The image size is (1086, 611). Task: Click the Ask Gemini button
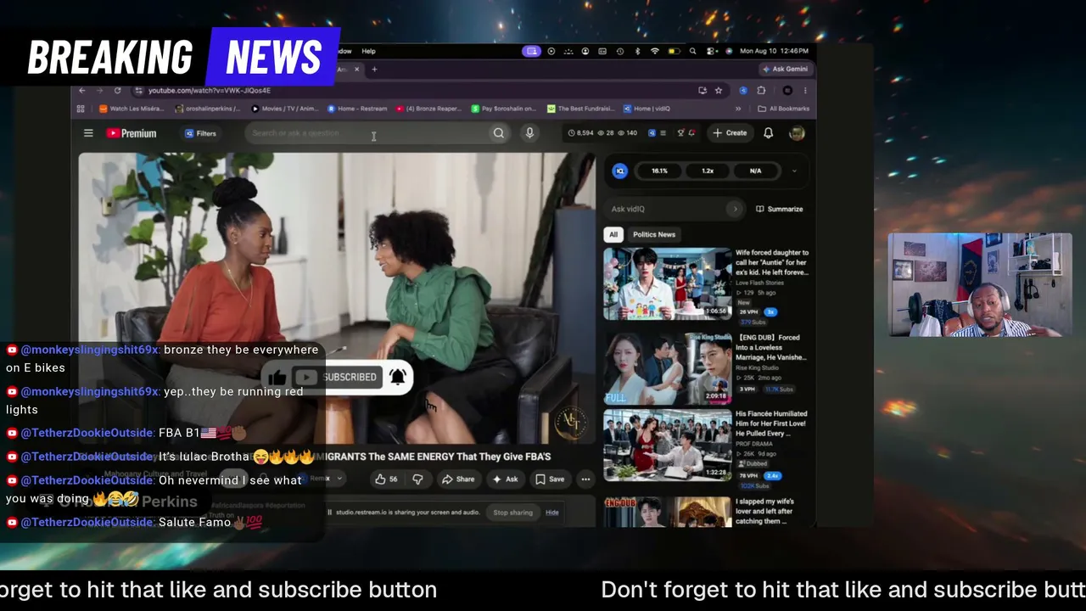(x=786, y=70)
